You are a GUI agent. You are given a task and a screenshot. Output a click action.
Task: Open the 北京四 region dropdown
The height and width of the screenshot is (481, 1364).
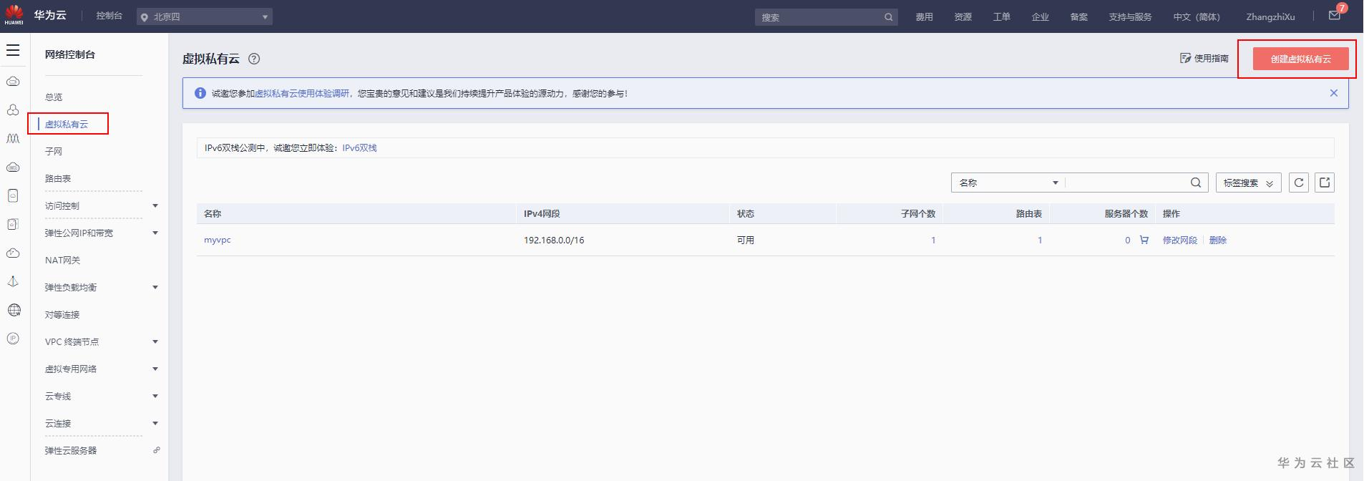[x=205, y=16]
